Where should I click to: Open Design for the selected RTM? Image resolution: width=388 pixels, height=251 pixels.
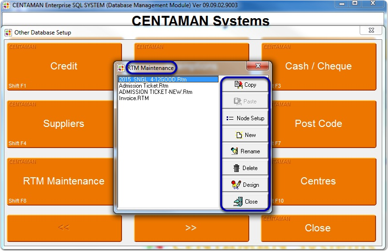[245, 185]
